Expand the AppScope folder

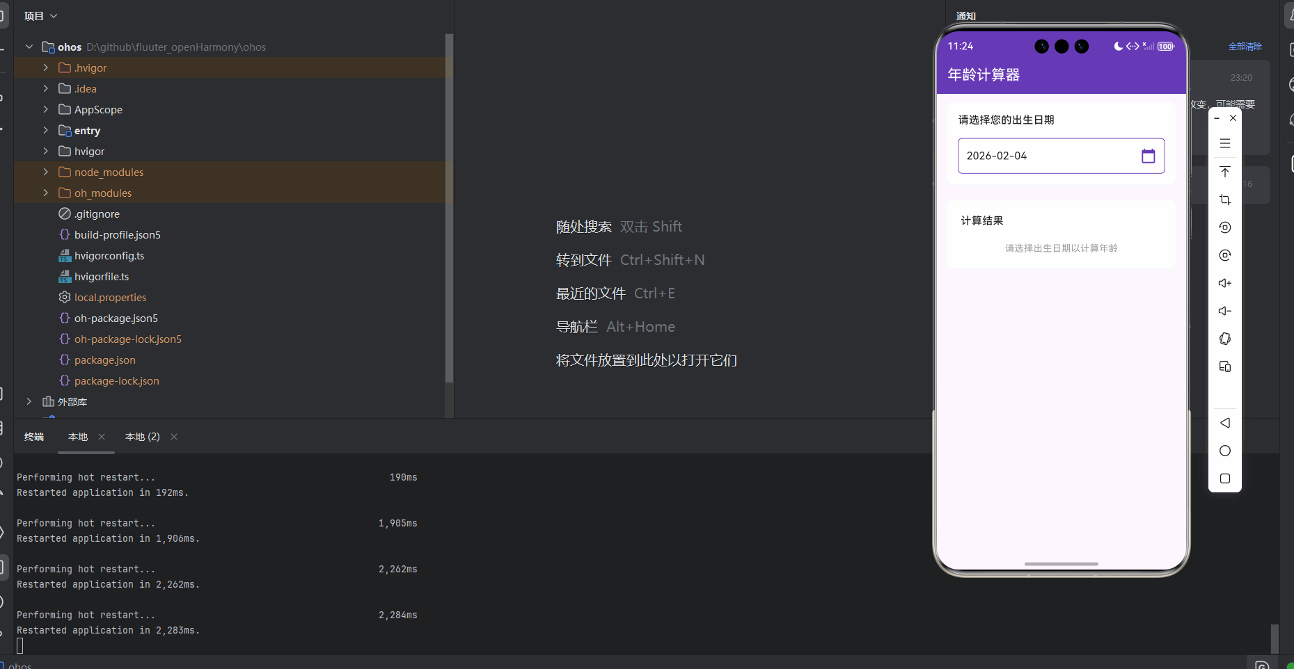(x=45, y=109)
